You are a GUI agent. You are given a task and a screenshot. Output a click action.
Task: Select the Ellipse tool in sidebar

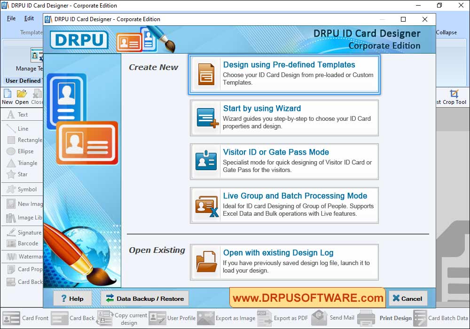(x=20, y=151)
